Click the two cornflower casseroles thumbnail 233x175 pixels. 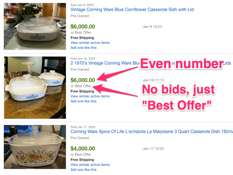pos(35,88)
